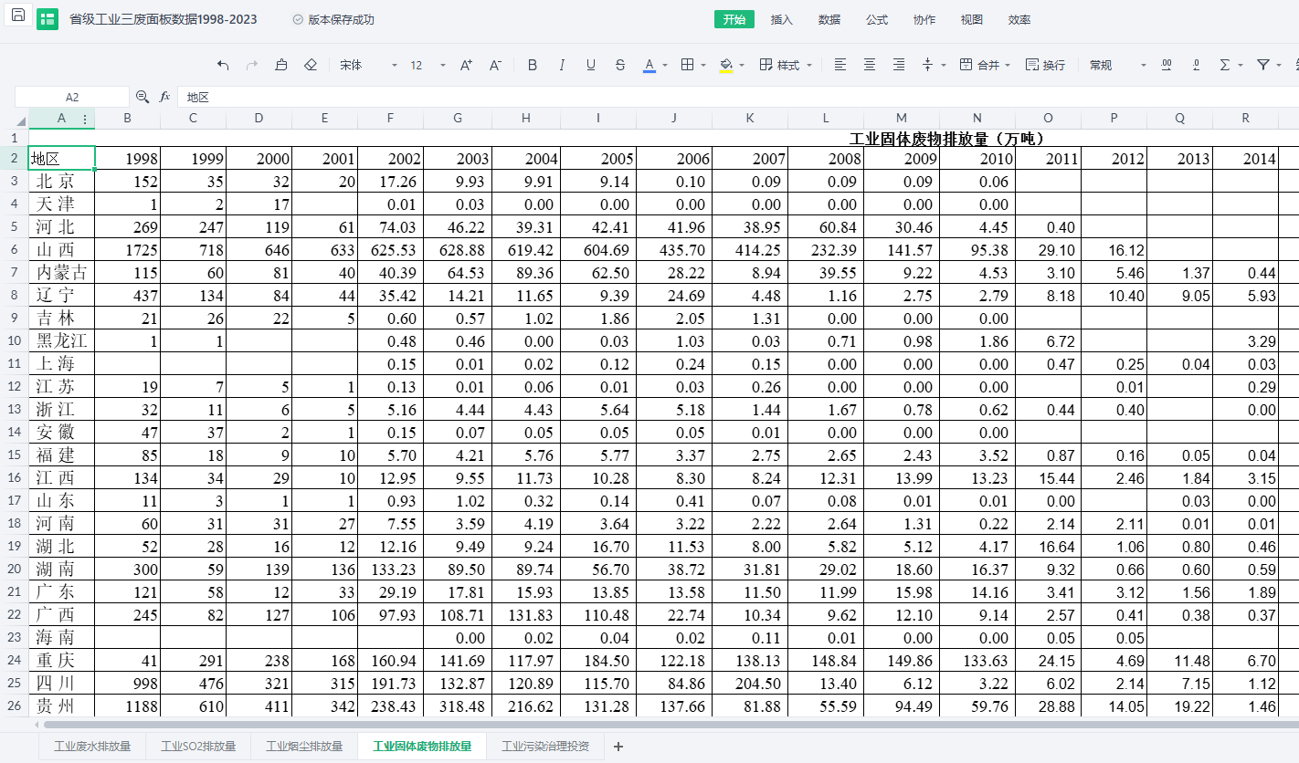Toggle 换行 wrap text

pos(1045,65)
